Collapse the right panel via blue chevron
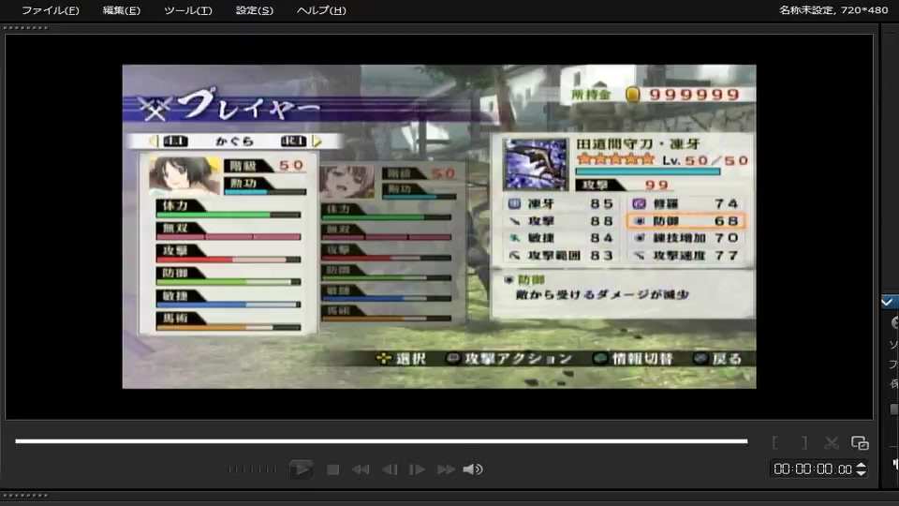899x506 pixels. 889,302
